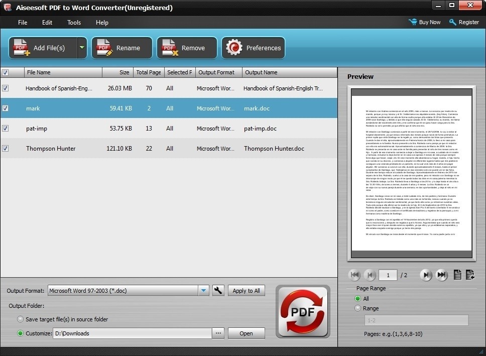The height and width of the screenshot is (356, 486).
Task: Toggle the select-all checkbox in header
Action: pyautogui.click(x=5, y=72)
